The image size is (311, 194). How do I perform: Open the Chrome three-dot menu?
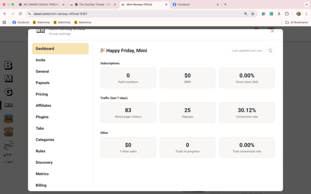click(306, 14)
